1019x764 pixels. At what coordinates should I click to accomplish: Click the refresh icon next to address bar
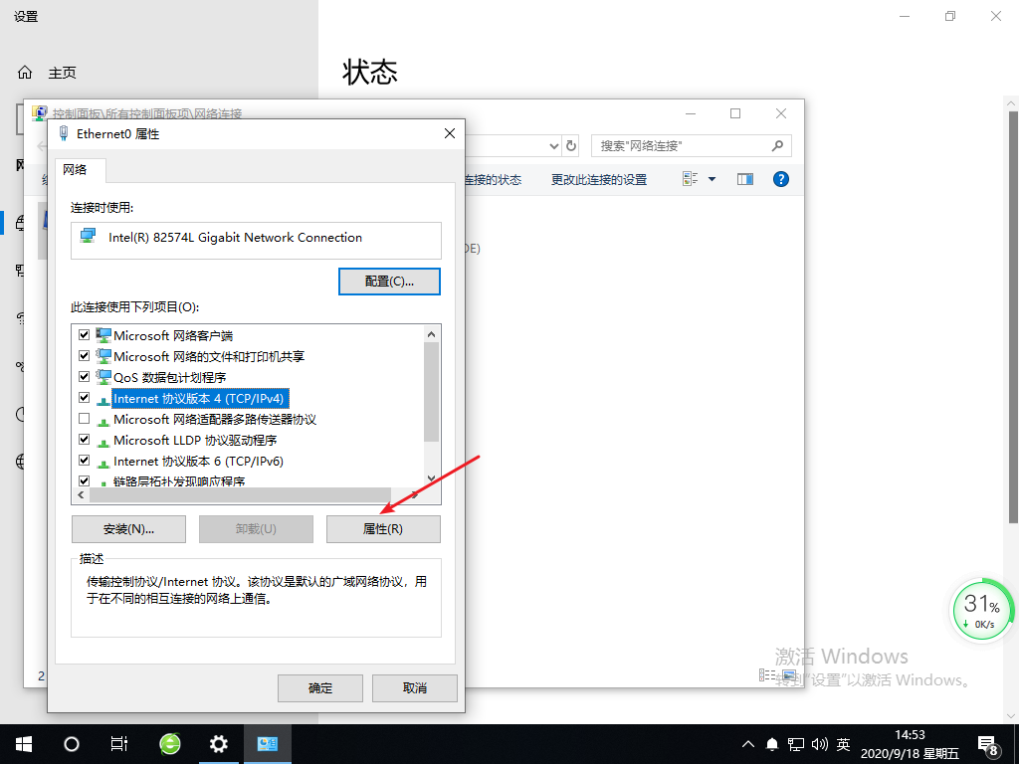pos(570,145)
